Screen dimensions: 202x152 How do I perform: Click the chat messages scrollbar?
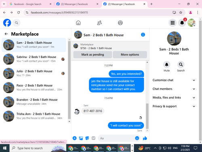pyautogui.click(x=147, y=116)
